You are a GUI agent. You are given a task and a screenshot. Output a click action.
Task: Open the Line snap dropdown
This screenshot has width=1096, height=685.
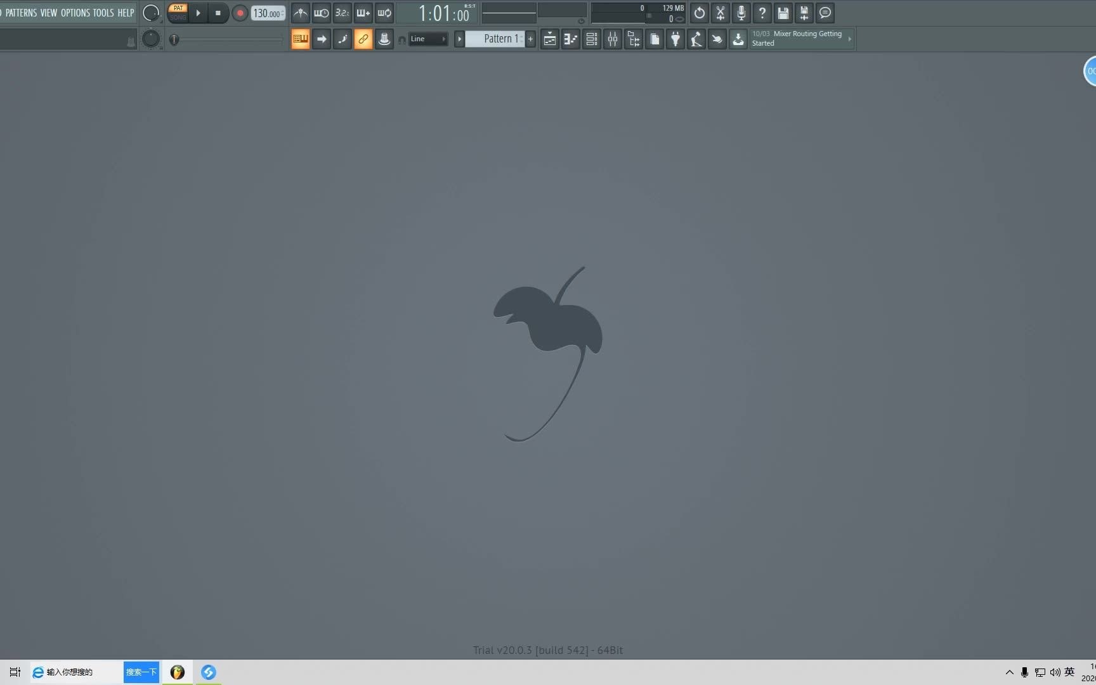[x=428, y=39]
